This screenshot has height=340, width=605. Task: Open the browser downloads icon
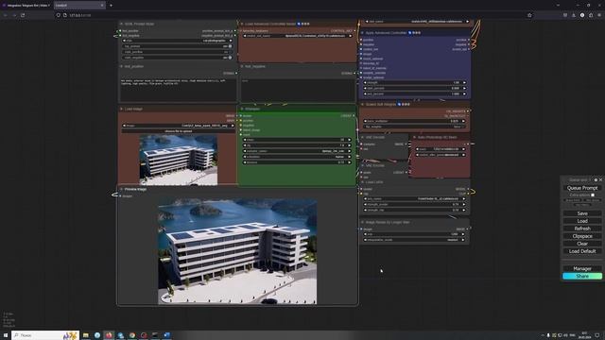[x=574, y=15]
